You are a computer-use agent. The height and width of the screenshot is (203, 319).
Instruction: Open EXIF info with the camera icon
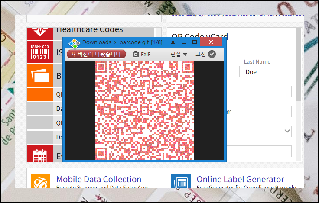(x=141, y=55)
